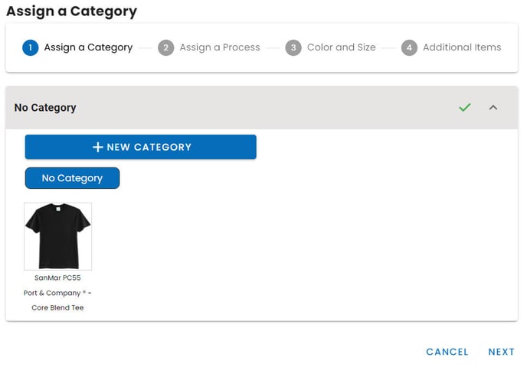Click the Assign a Category page heading
The image size is (527, 367).
click(x=71, y=11)
